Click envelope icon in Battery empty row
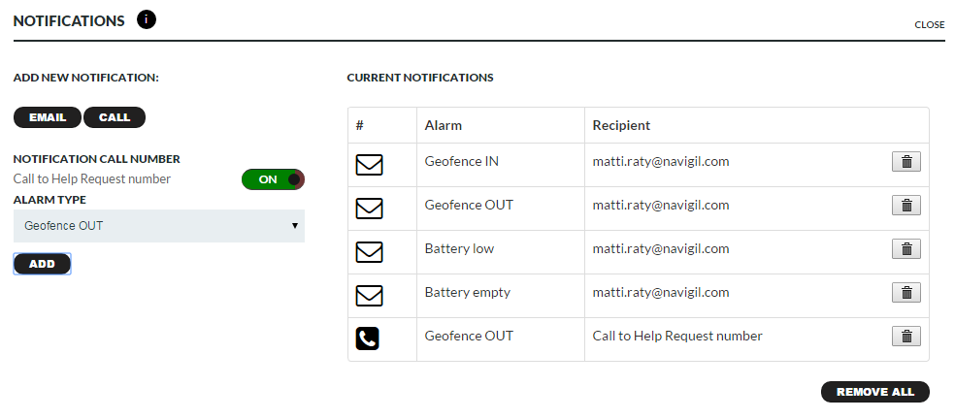The height and width of the screenshot is (419, 955). [x=370, y=295]
